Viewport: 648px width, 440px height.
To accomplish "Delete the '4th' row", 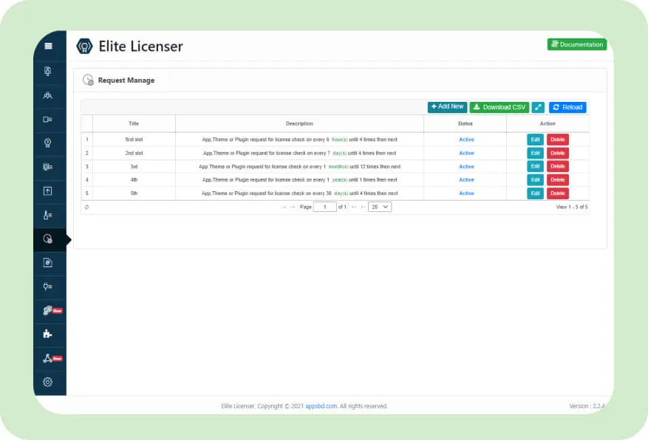I will click(558, 180).
